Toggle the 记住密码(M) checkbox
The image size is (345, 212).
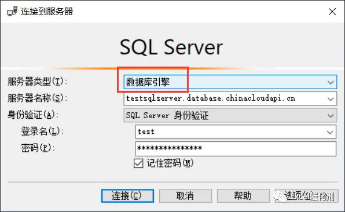[x=138, y=163]
